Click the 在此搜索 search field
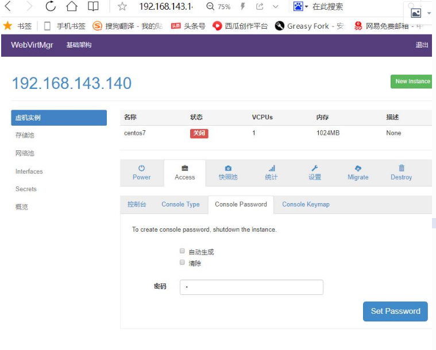 [327, 6]
